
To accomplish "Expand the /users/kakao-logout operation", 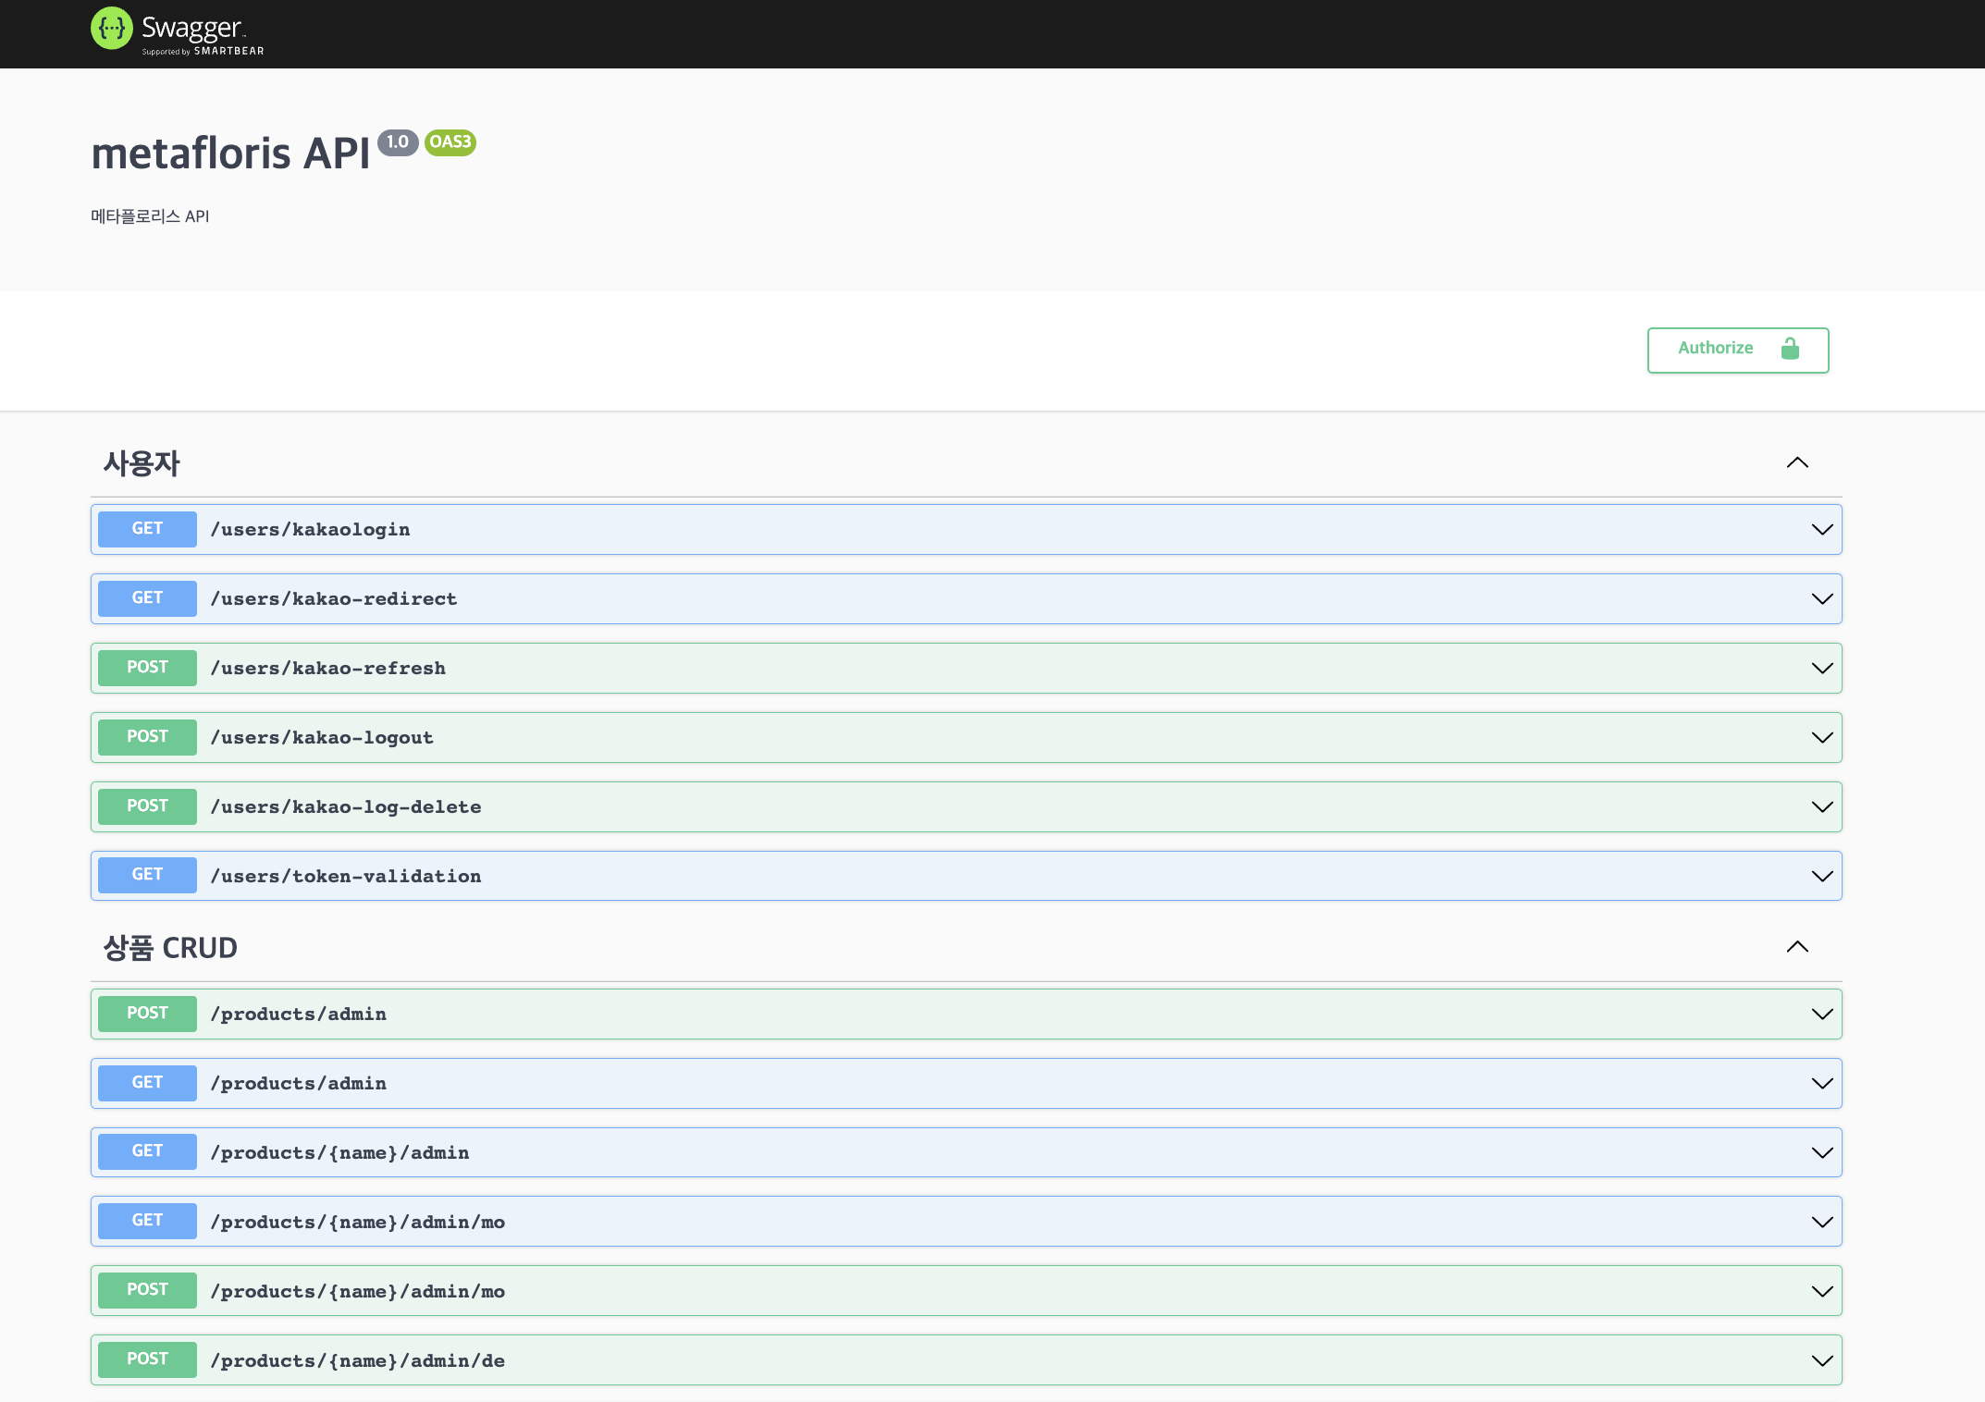I will 1820,737.
